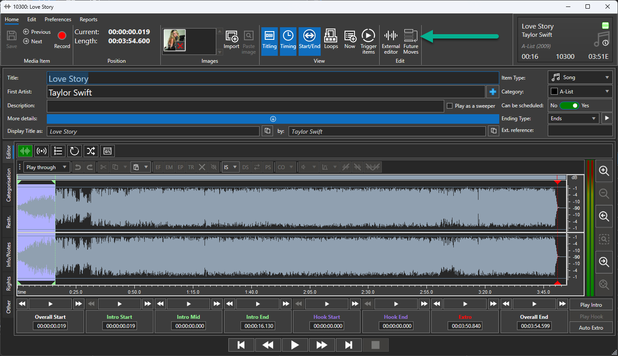Click the Record button
The height and width of the screenshot is (356, 618).
point(62,39)
